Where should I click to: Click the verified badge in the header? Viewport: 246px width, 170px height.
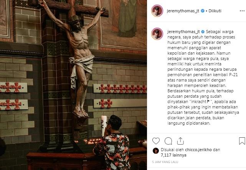(x=203, y=11)
